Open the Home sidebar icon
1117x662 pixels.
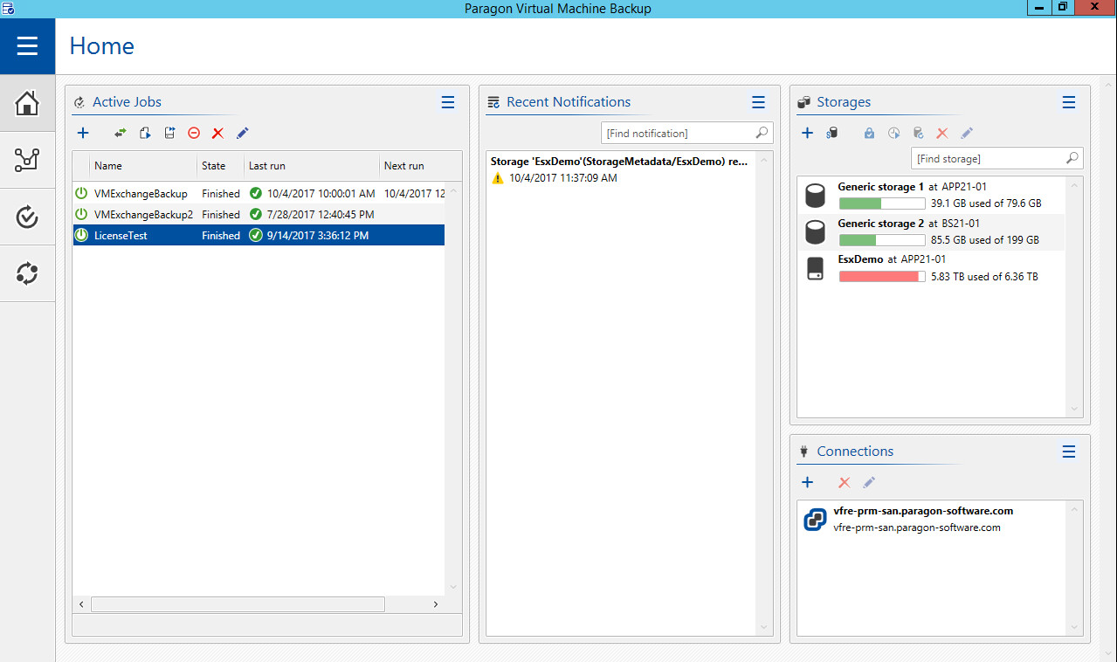(x=27, y=103)
